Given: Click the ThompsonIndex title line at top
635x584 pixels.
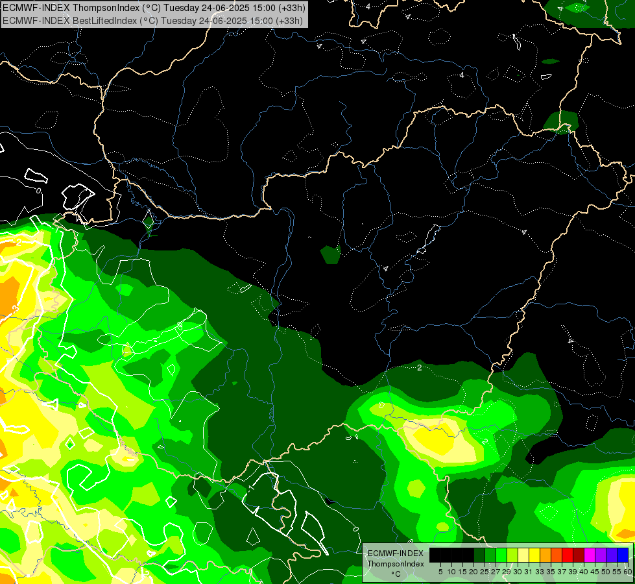Looking at the screenshot, I should point(154,7).
